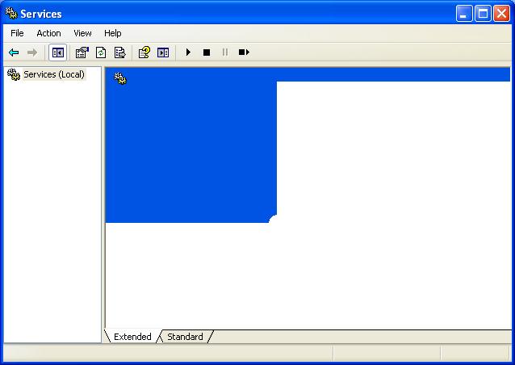Click the Forward arrow toolbar button

click(x=32, y=52)
